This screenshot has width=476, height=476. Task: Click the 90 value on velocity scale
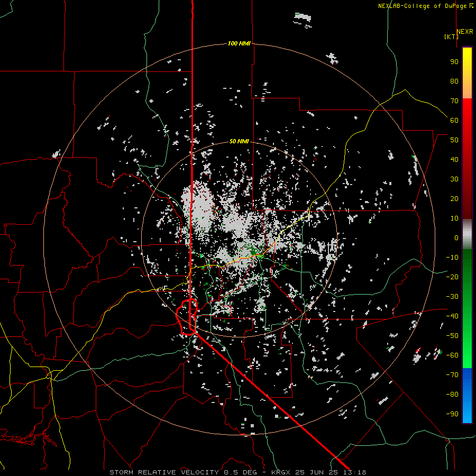tap(454, 62)
